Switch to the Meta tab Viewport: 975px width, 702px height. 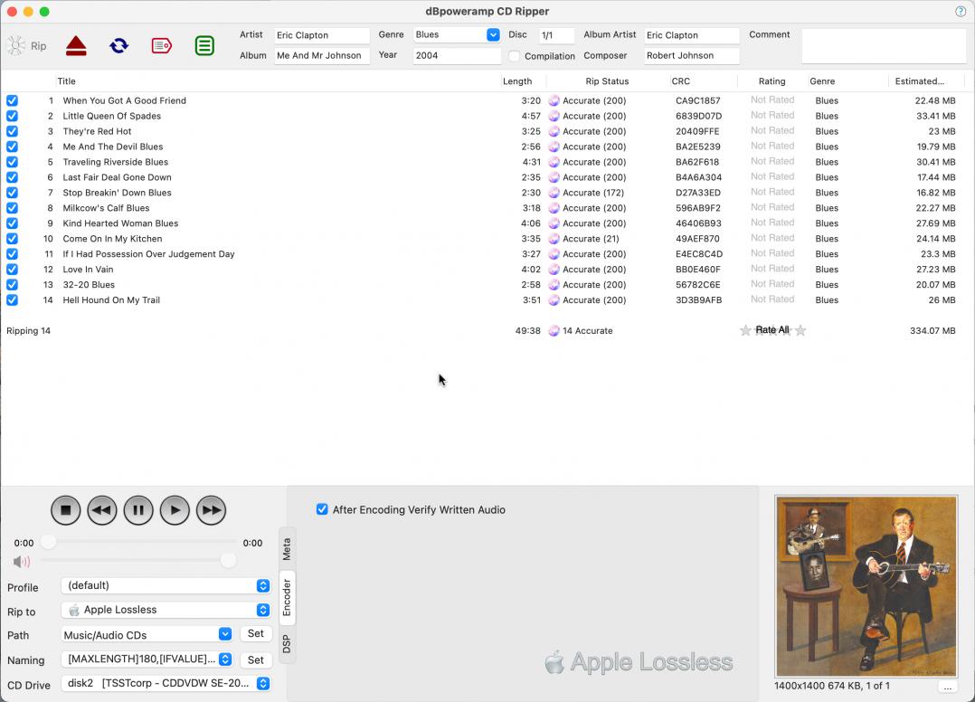tap(287, 548)
